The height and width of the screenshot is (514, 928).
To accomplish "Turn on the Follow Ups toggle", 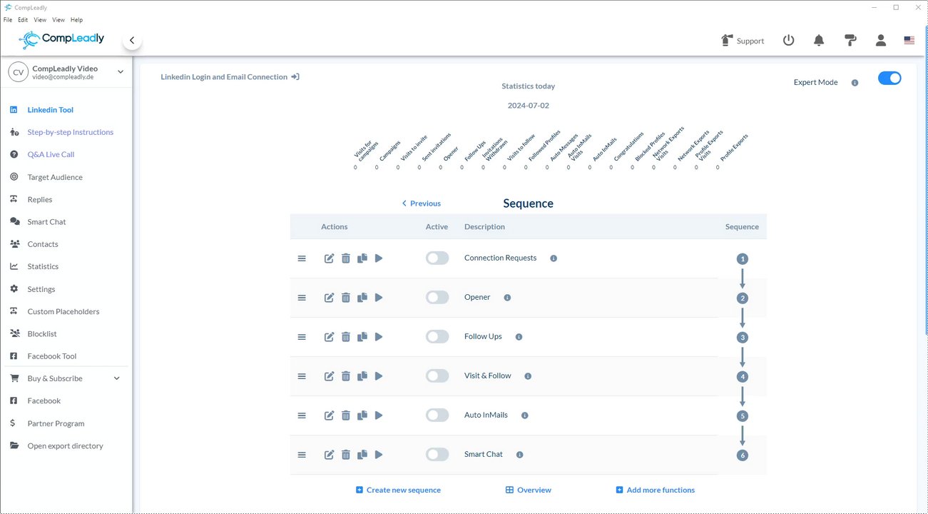I will click(x=437, y=336).
